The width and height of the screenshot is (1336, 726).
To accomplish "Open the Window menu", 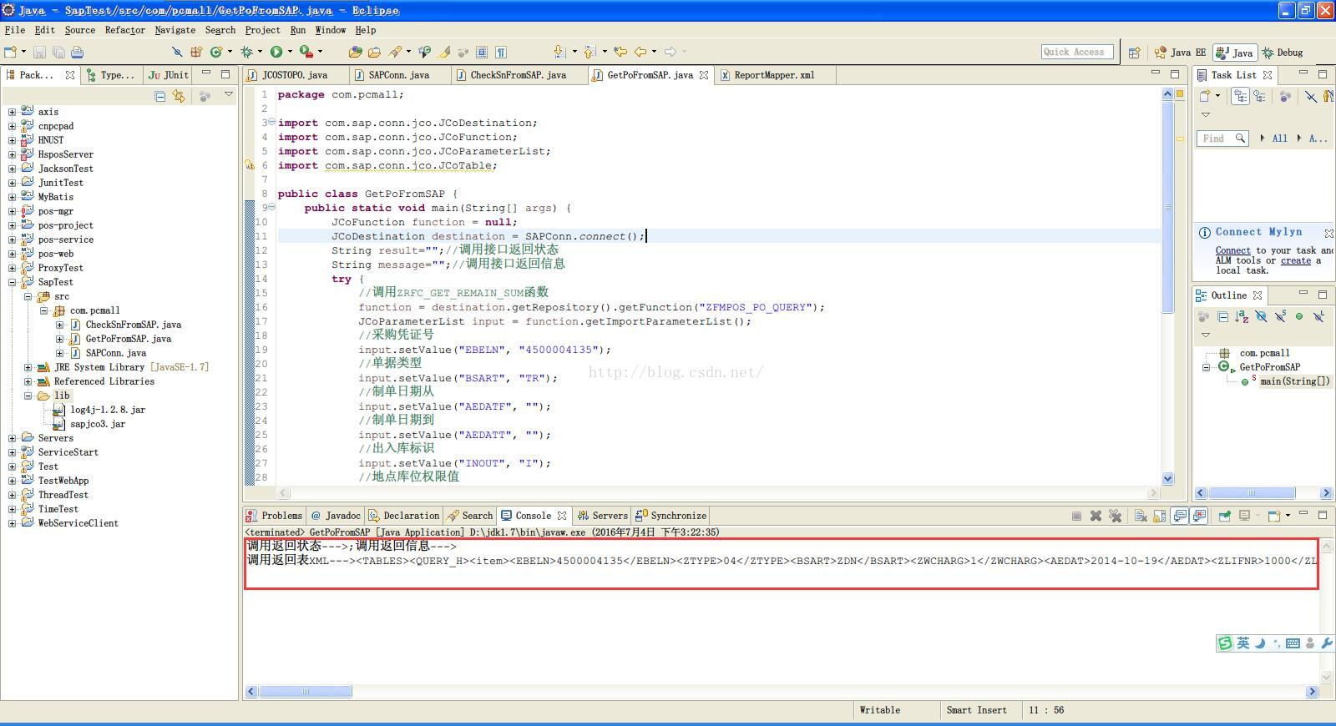I will tap(330, 30).
